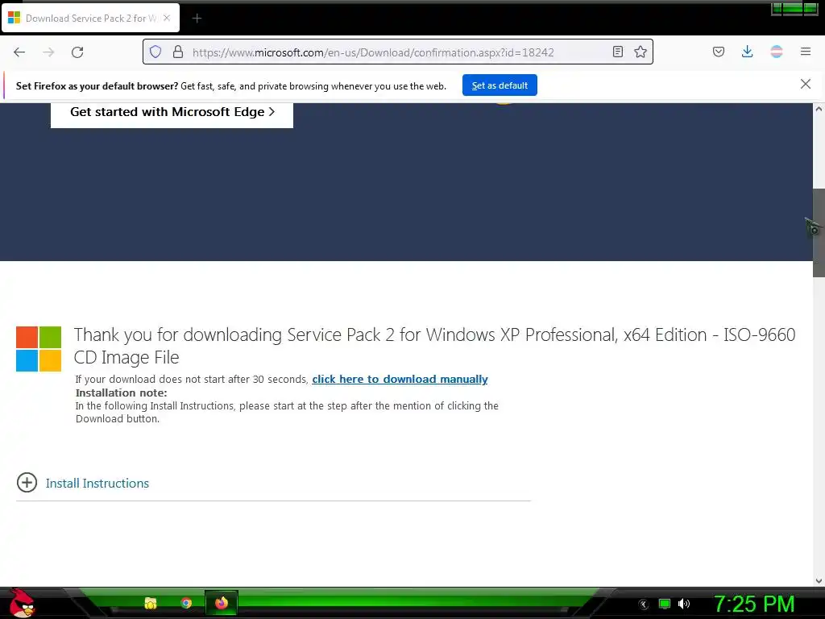Select the Firefox taskbar button

pyautogui.click(x=222, y=603)
